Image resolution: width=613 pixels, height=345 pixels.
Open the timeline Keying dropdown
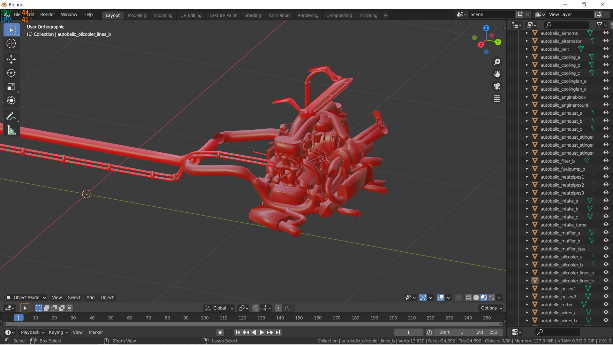[58, 332]
